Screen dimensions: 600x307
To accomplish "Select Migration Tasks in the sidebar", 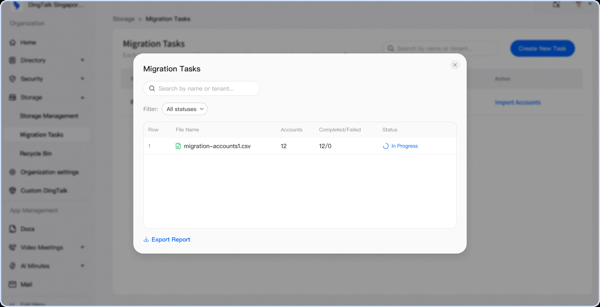I will pyautogui.click(x=42, y=135).
